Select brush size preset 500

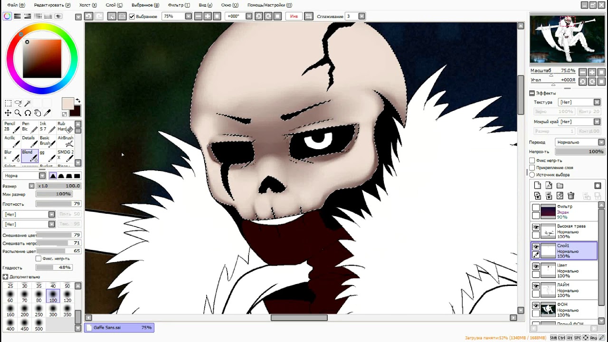[38, 325]
